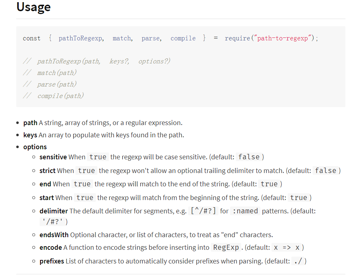Click the false default for strict
Image resolution: width=362 pixels, height=275 pixels.
point(326,171)
